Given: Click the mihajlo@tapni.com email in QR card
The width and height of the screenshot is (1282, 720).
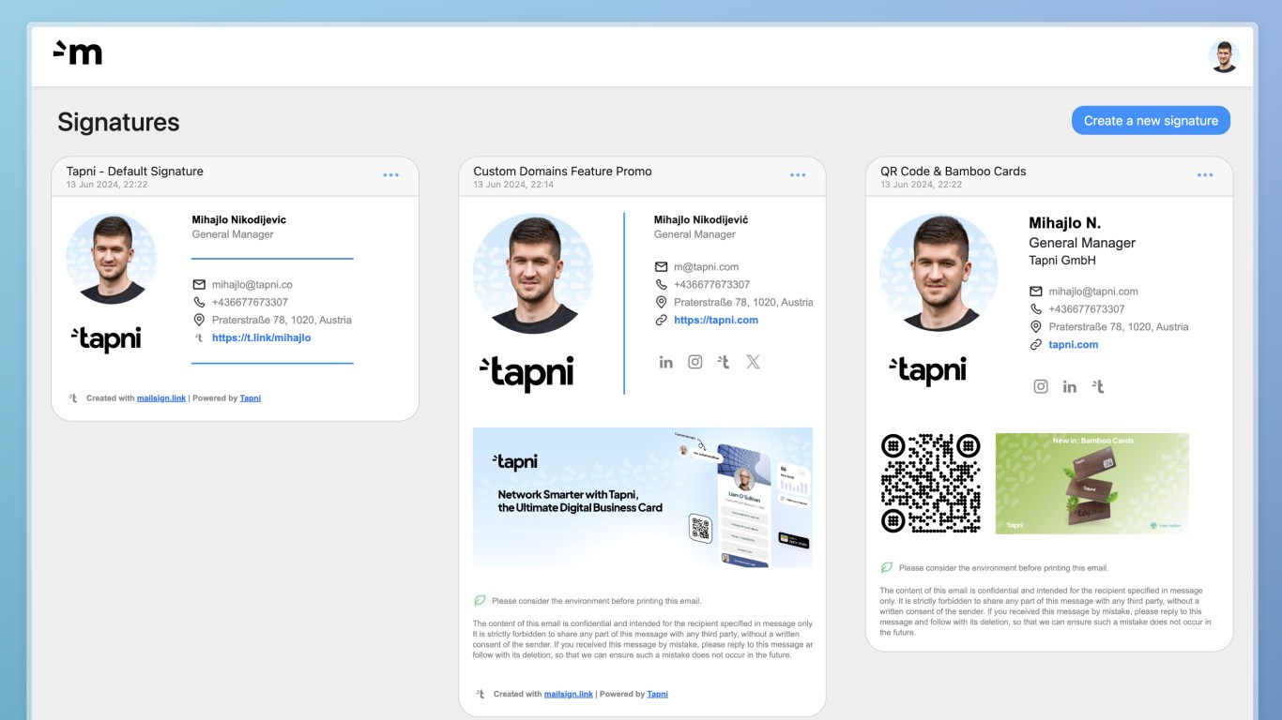Looking at the screenshot, I should [x=1093, y=292].
